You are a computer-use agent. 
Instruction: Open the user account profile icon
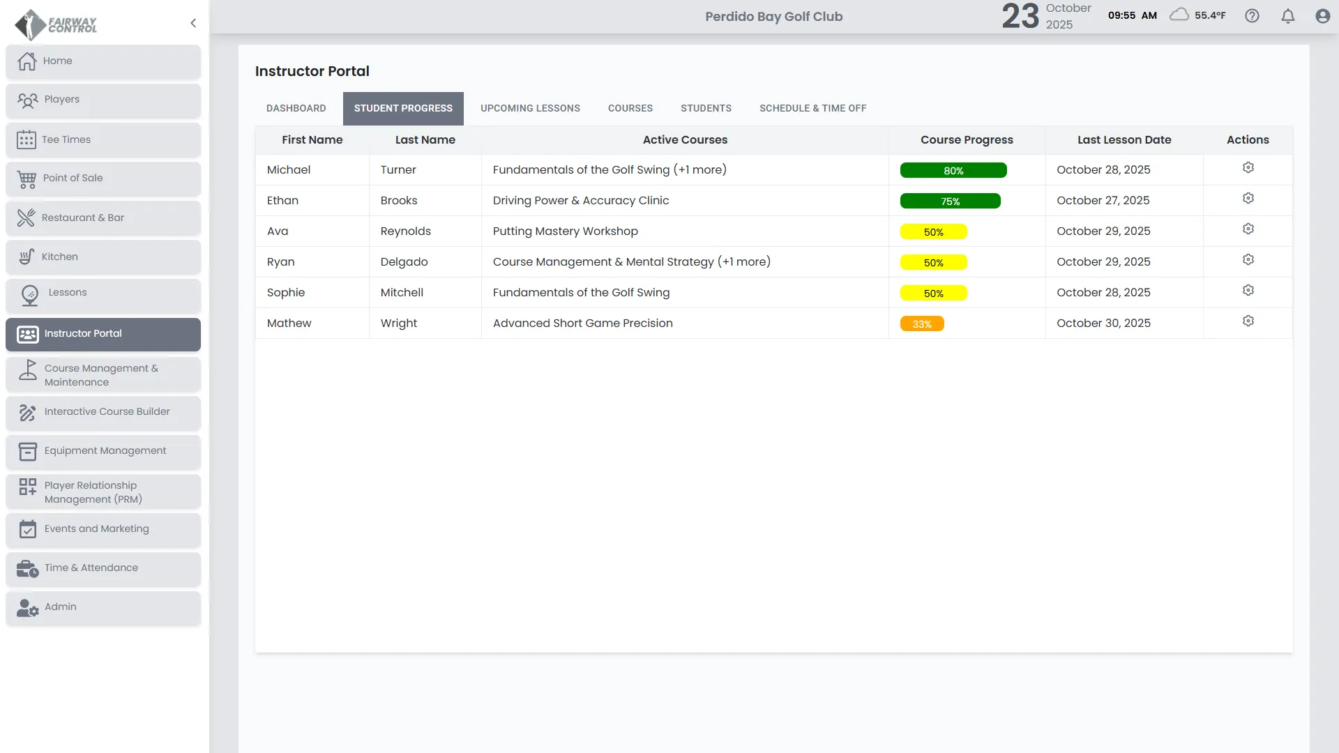pos(1322,16)
